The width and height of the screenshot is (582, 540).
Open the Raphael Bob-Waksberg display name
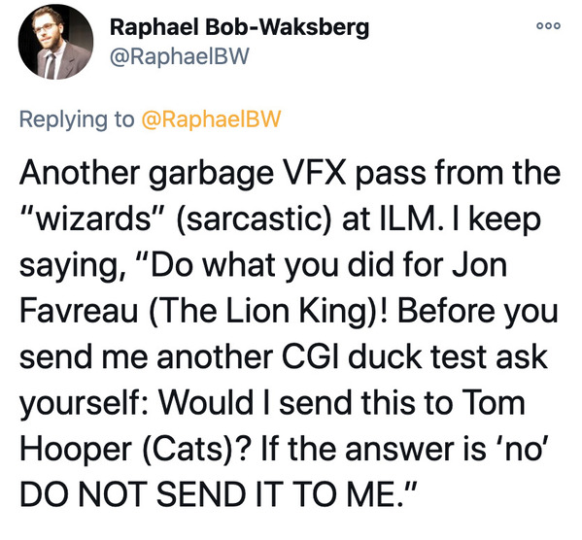(x=239, y=28)
